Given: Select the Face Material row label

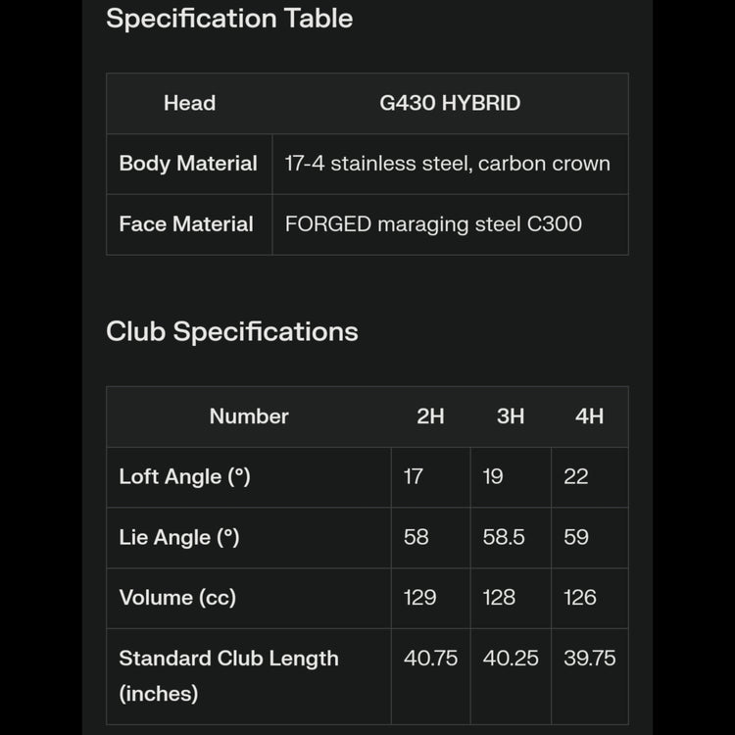Looking at the screenshot, I should pyautogui.click(x=186, y=224).
